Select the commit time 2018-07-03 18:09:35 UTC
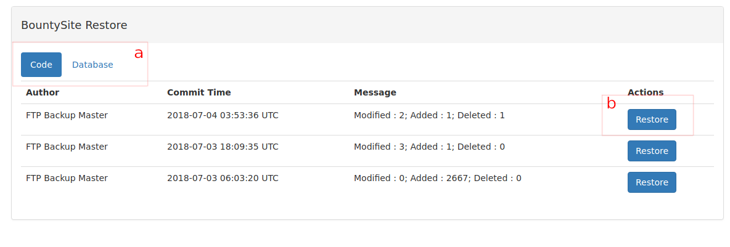The width and height of the screenshot is (730, 247). (223, 147)
